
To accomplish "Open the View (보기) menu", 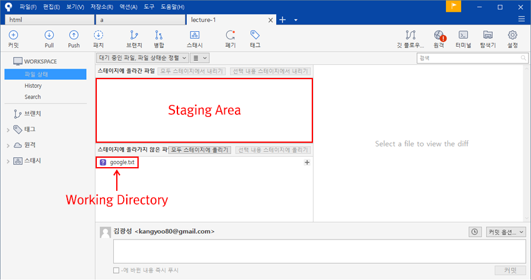I will [75, 7].
